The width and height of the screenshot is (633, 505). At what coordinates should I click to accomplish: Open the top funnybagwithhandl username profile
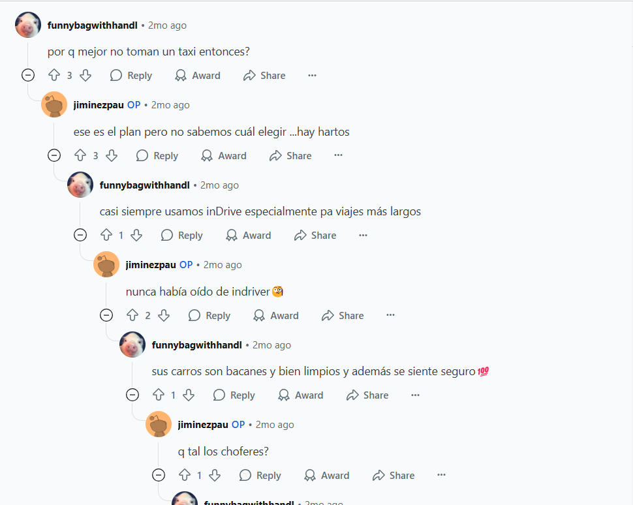(x=93, y=25)
